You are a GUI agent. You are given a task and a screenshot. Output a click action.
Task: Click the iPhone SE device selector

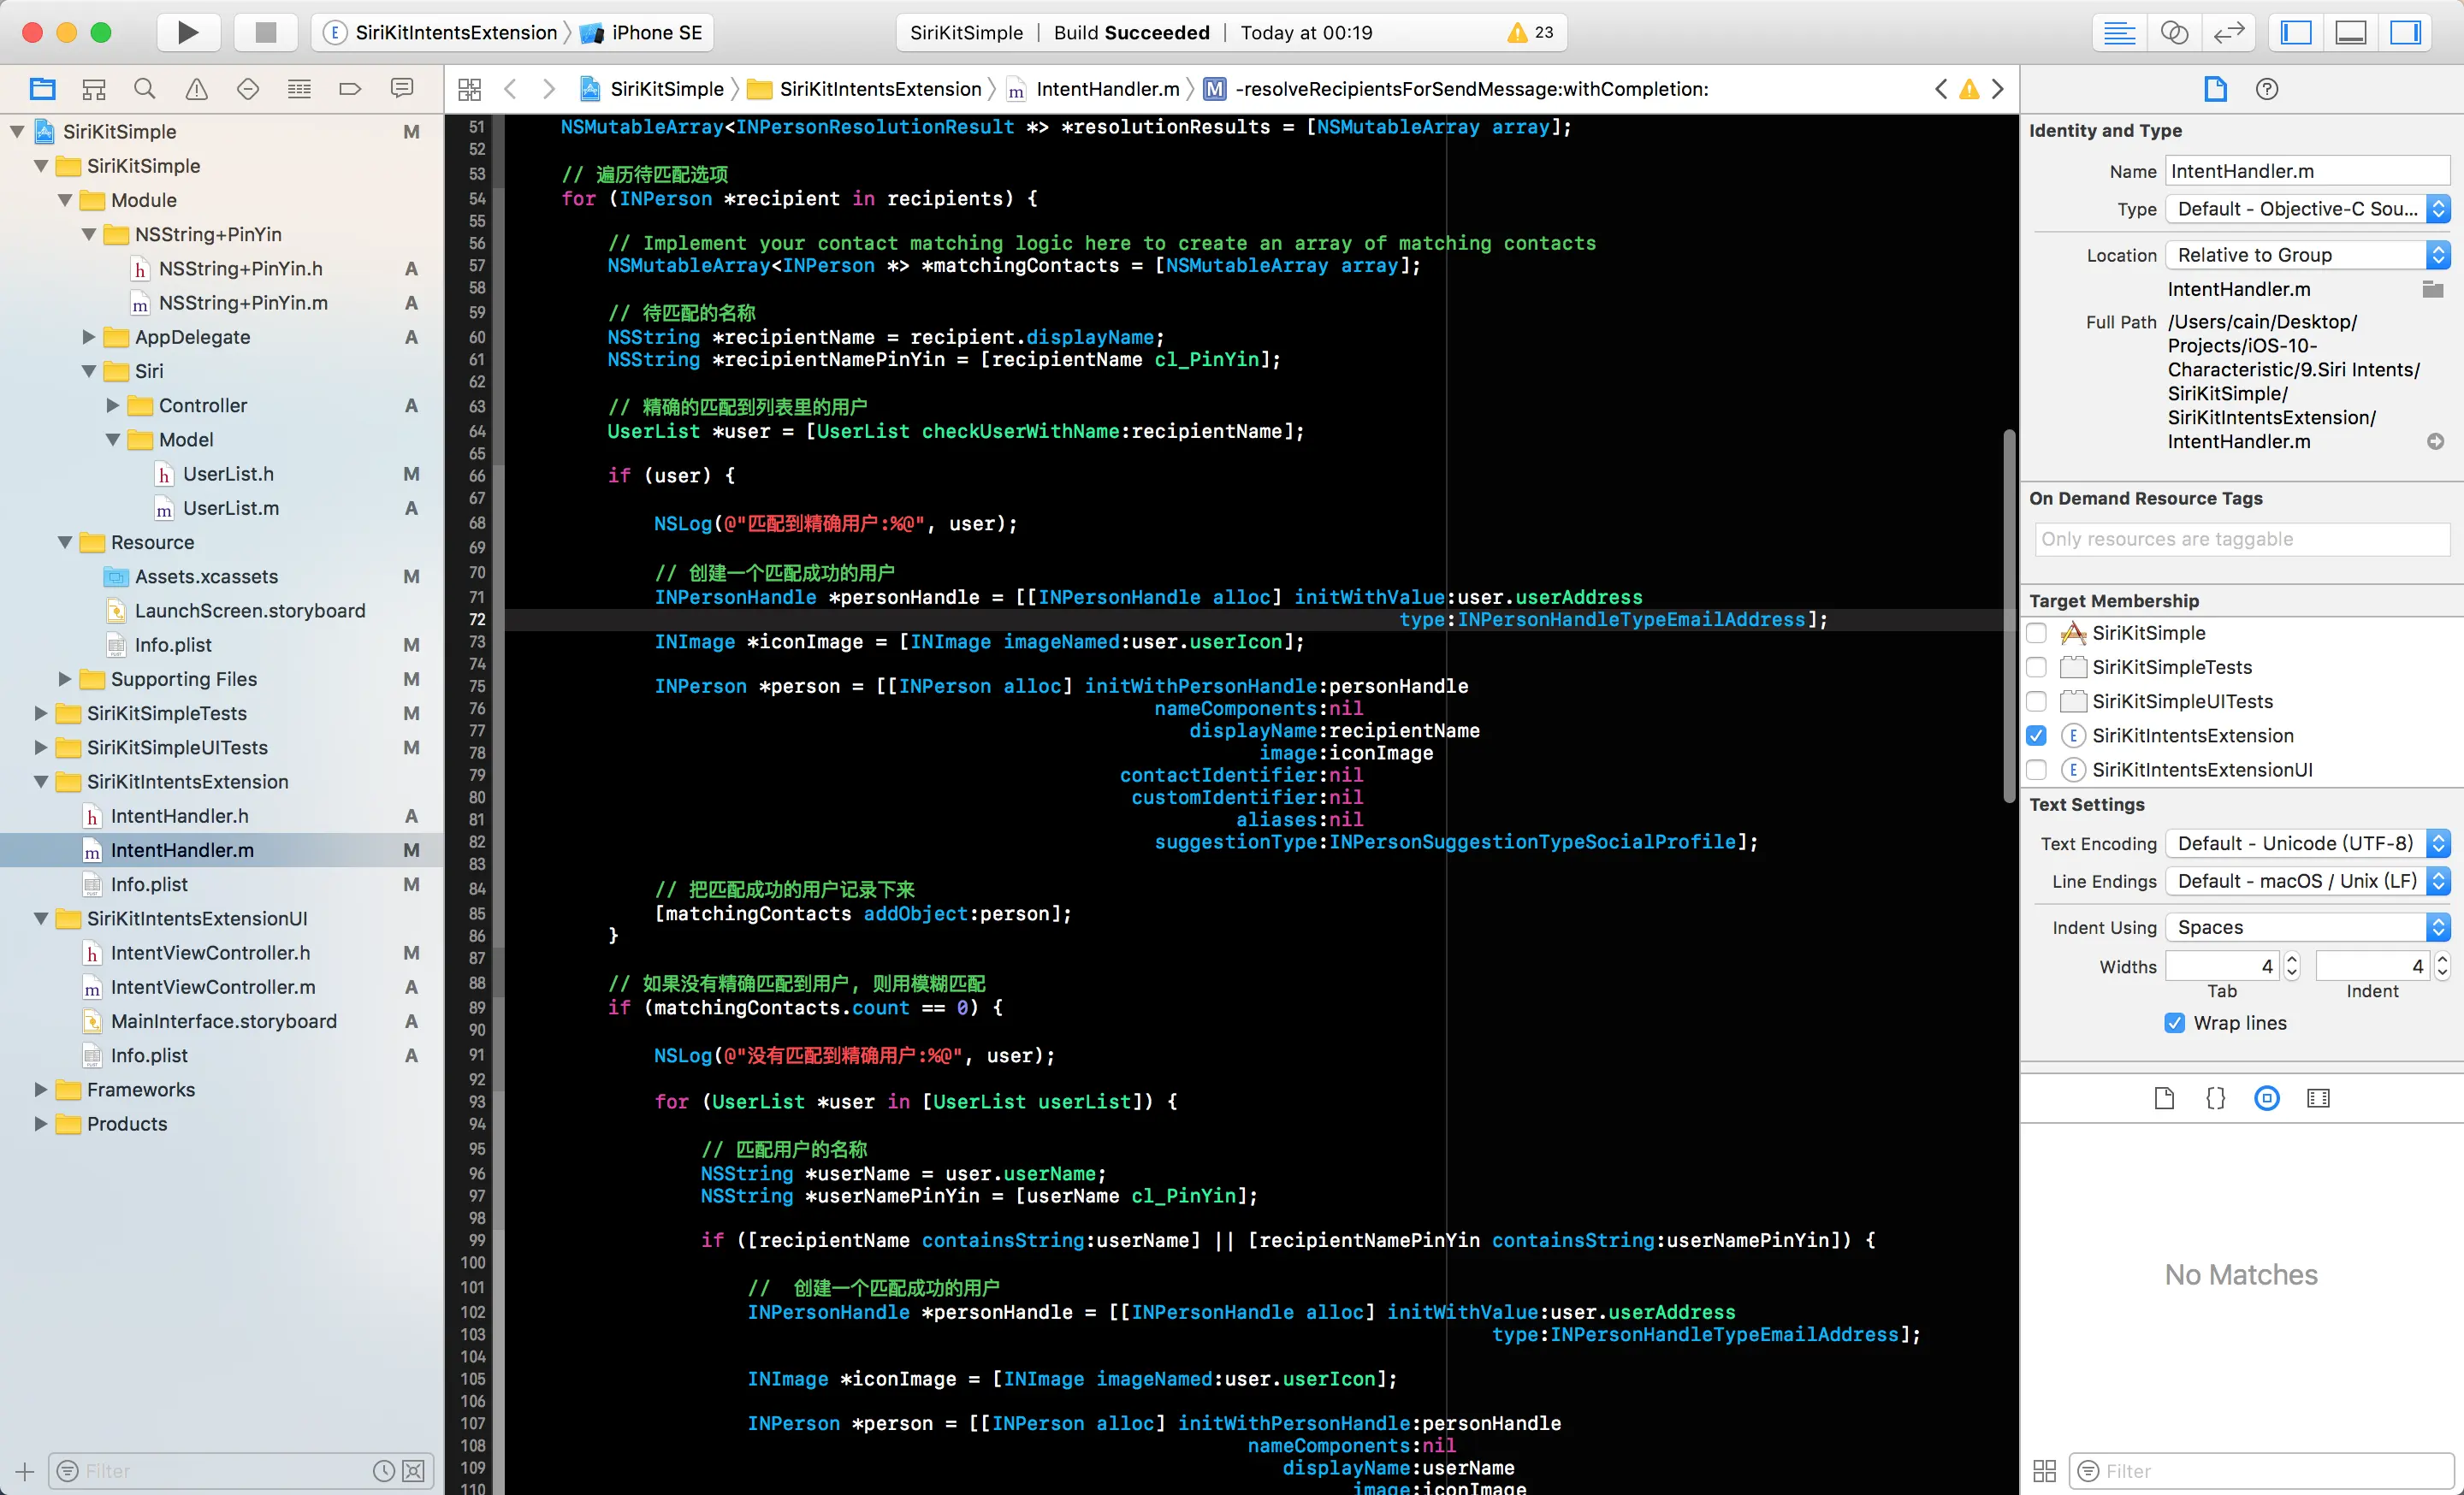tap(655, 32)
